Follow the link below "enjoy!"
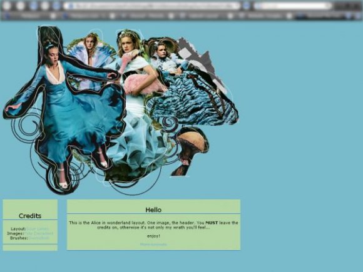363x272 pixels. pos(153,244)
